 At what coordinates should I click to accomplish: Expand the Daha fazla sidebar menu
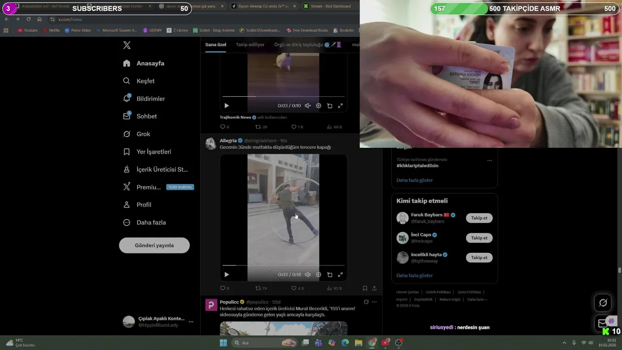tap(145, 223)
